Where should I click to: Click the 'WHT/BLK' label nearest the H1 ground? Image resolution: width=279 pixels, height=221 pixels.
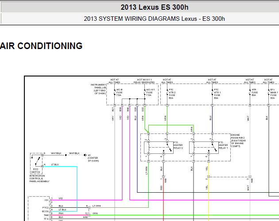point(74,153)
